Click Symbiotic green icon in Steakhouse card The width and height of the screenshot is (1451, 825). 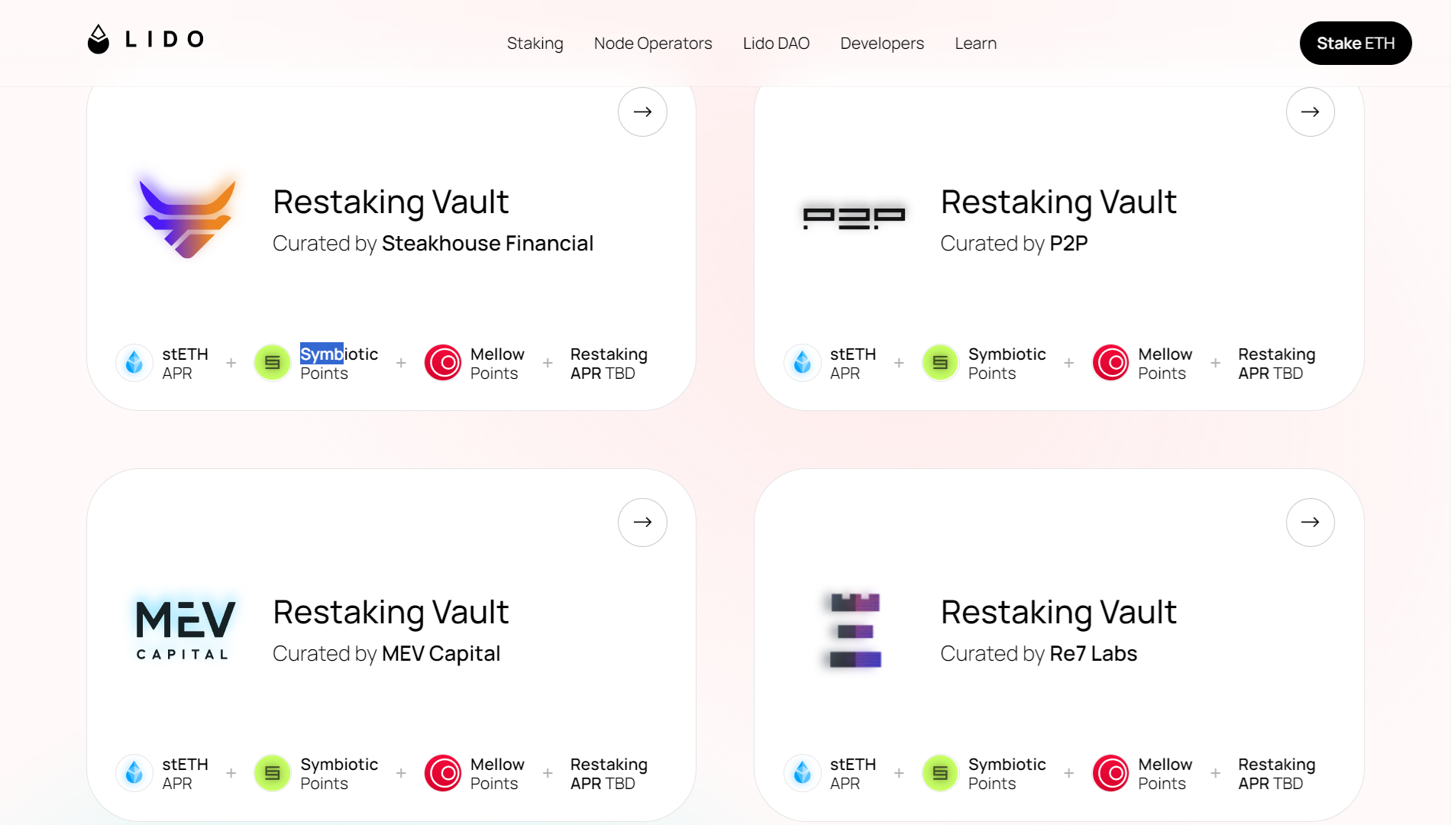[x=273, y=363]
